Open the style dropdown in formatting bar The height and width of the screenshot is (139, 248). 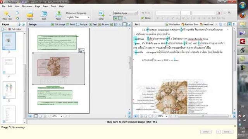214,13
